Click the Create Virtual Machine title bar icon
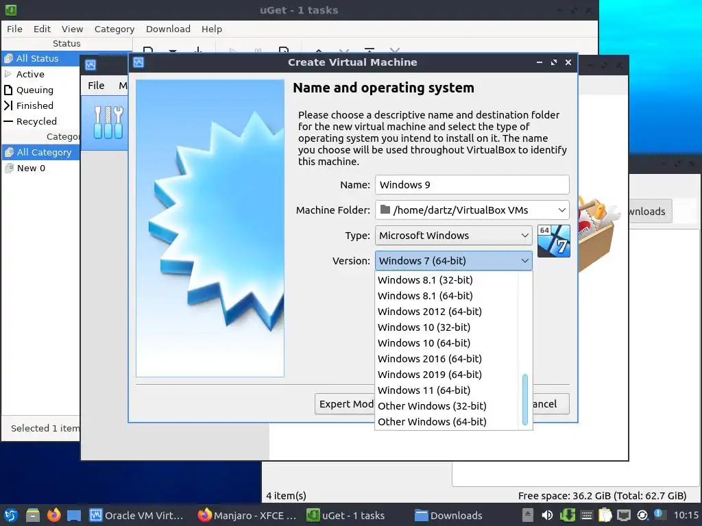This screenshot has width=702, height=526. (138, 62)
